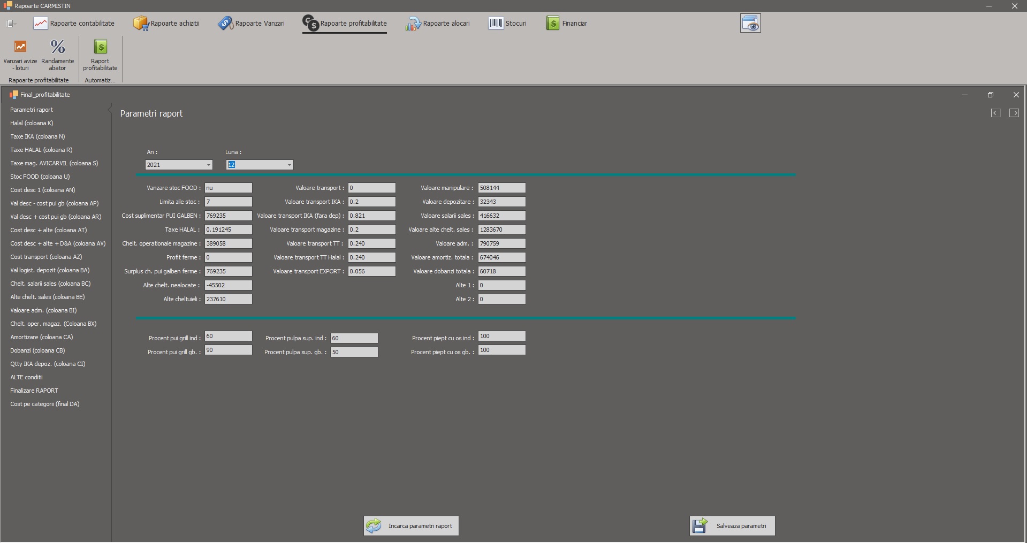The height and width of the screenshot is (543, 1027).
Task: Go to next page arrow icon
Action: 1014,113
